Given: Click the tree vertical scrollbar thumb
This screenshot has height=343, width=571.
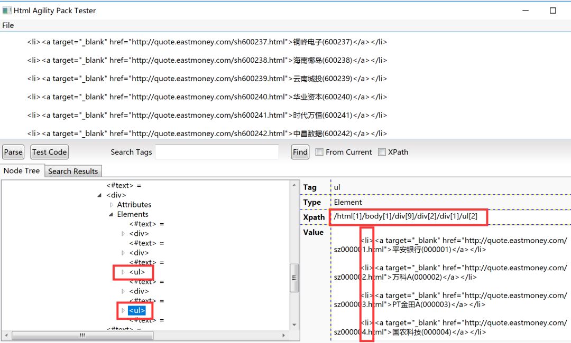Looking at the screenshot, I should click(294, 278).
